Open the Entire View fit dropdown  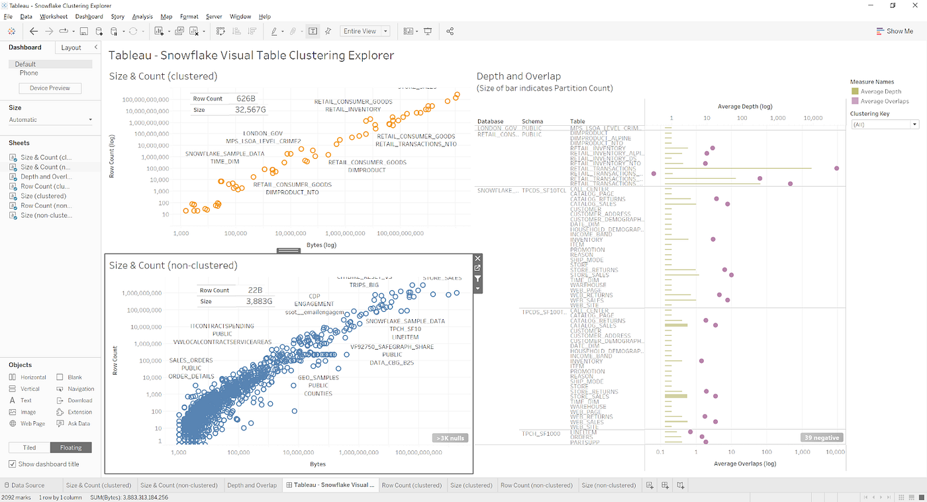tap(366, 31)
